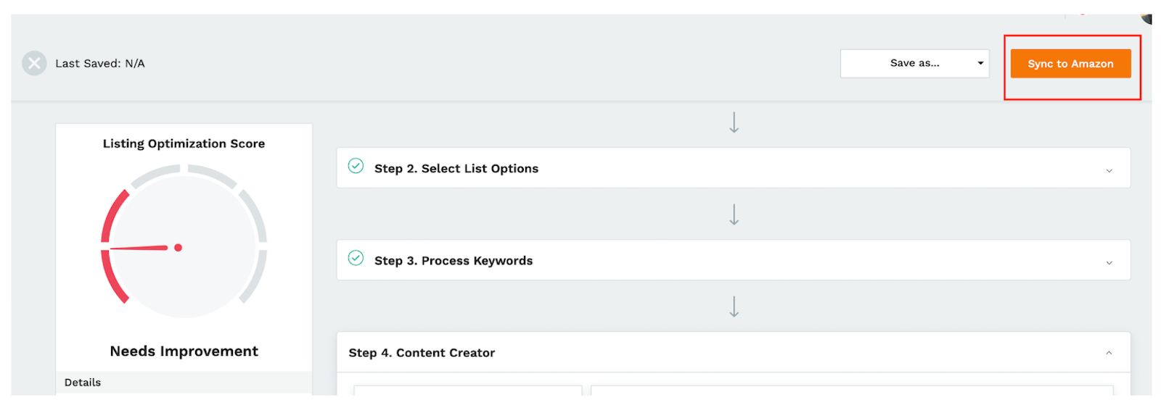
Task: Click the green checkmark beside Step 2
Action: pyautogui.click(x=356, y=167)
